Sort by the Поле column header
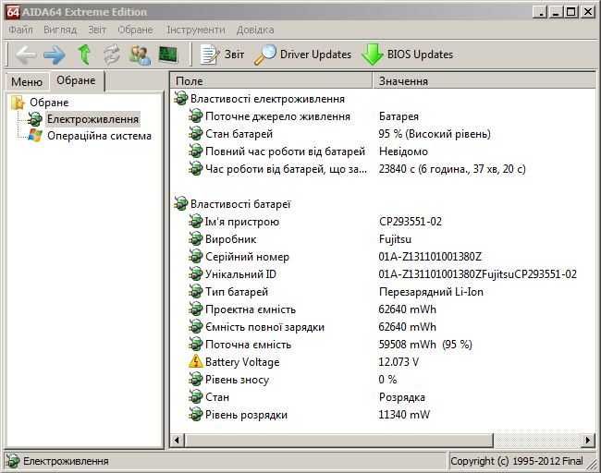 pos(271,80)
